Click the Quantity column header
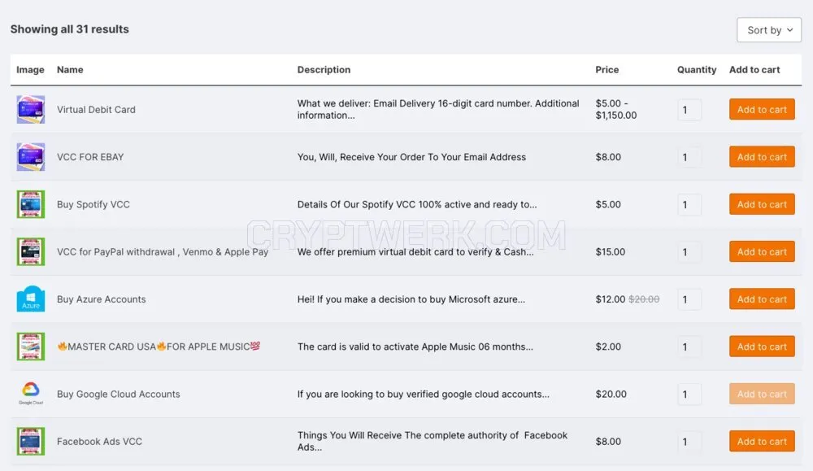 tap(697, 69)
